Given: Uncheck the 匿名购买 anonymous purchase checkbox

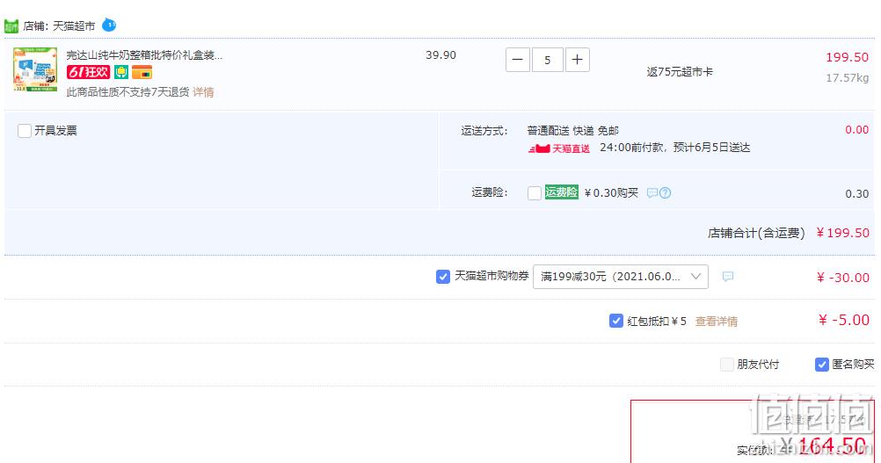Looking at the screenshot, I should point(821,365).
